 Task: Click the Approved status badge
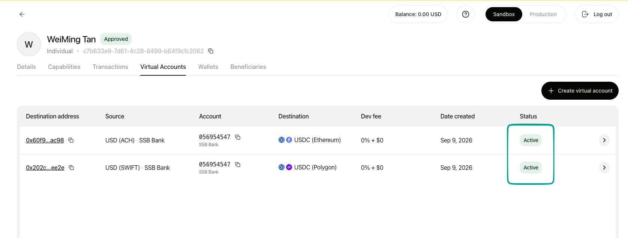click(x=116, y=39)
